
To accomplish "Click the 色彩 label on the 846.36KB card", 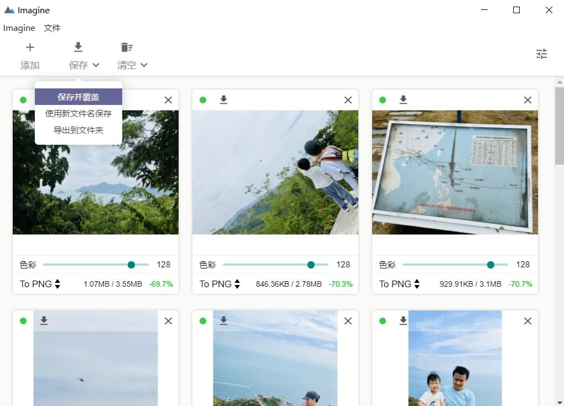I will (x=207, y=265).
